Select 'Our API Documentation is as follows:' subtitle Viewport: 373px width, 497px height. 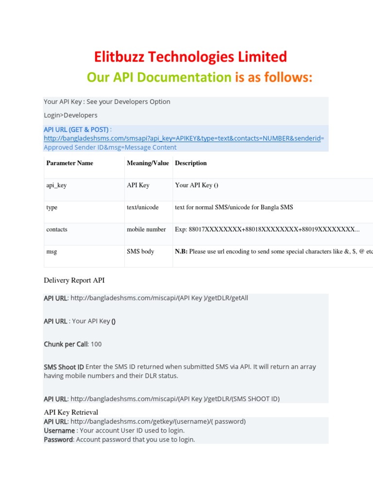200,77
